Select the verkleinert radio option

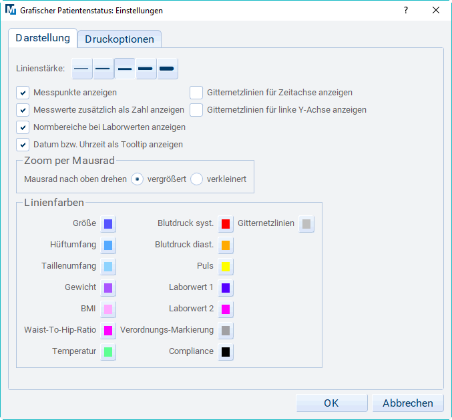click(196, 179)
